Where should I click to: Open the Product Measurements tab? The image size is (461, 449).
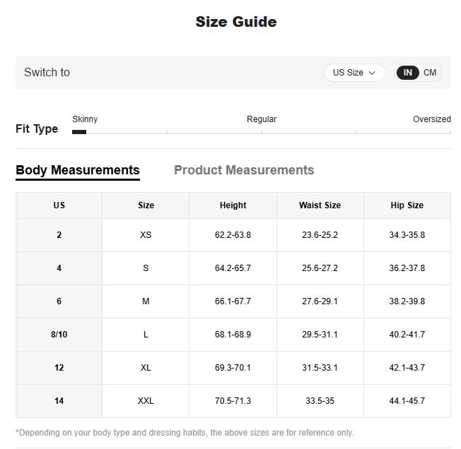244,170
